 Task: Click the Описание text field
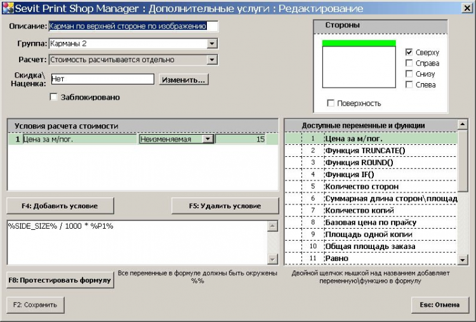click(x=133, y=26)
